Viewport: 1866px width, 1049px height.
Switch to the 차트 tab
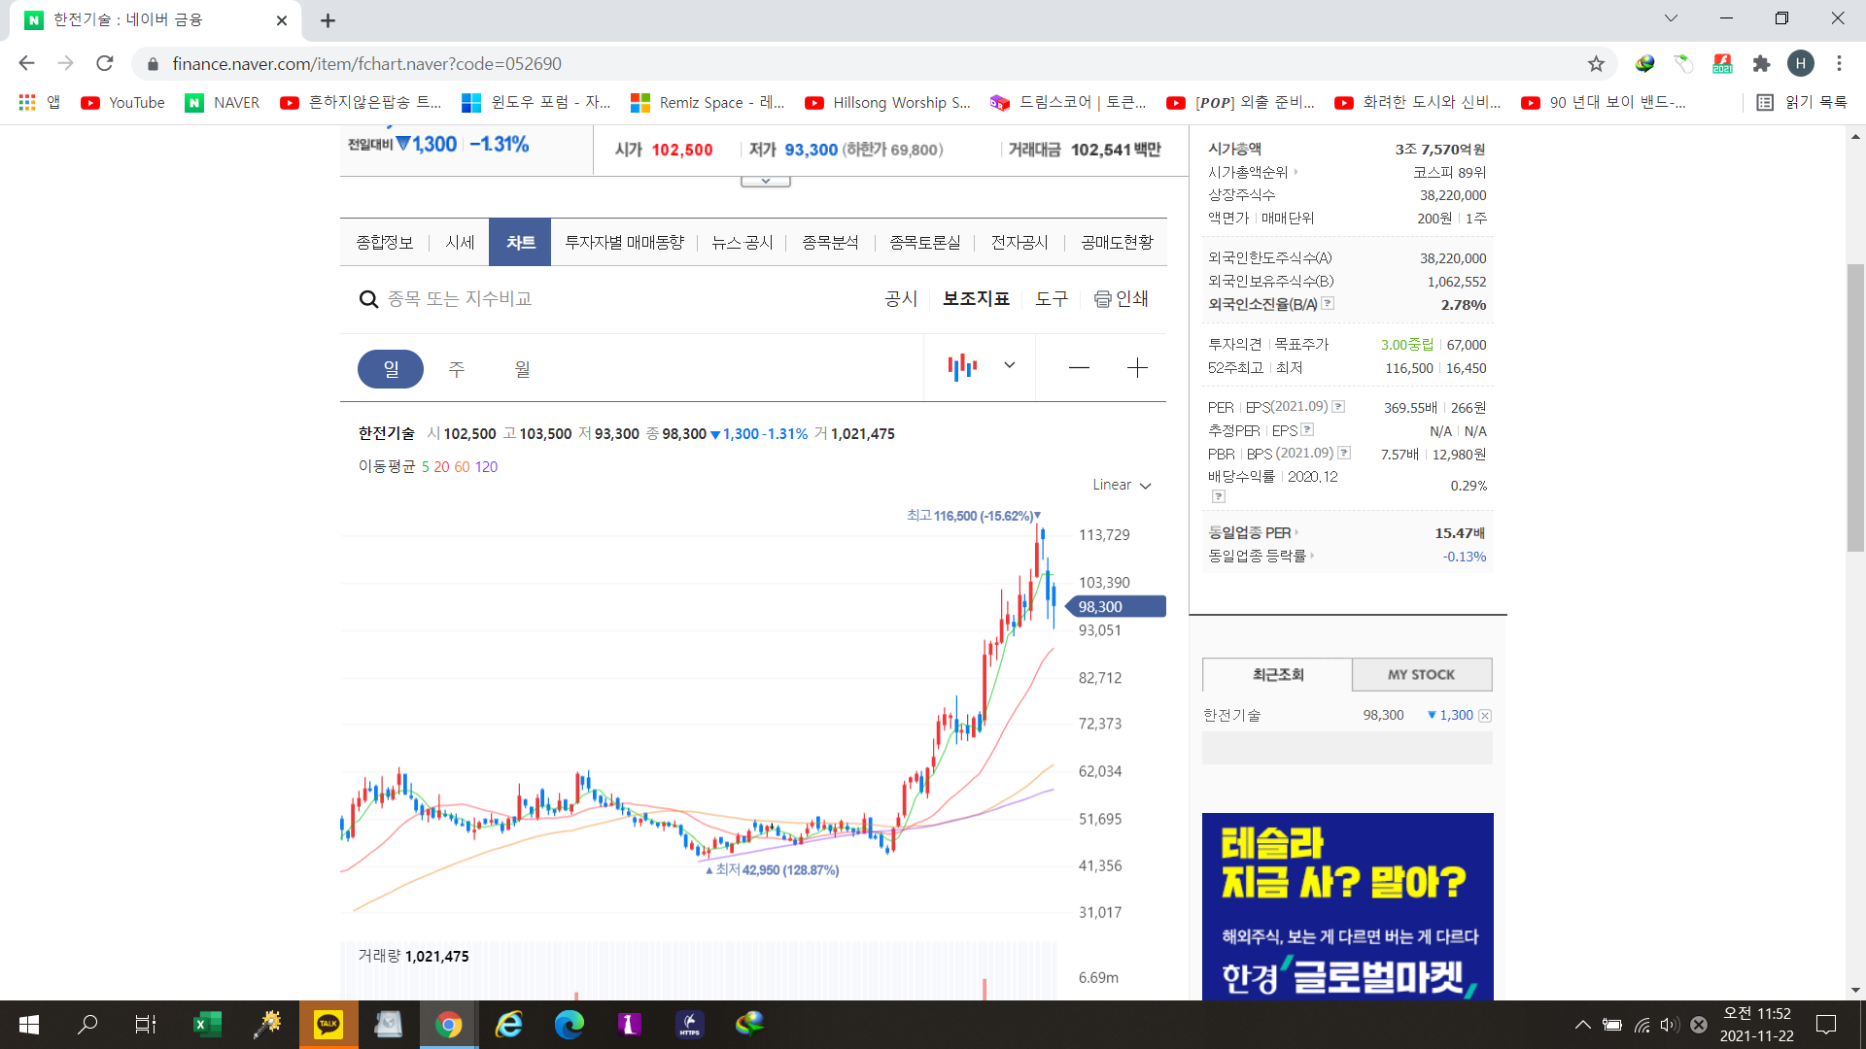tap(520, 242)
